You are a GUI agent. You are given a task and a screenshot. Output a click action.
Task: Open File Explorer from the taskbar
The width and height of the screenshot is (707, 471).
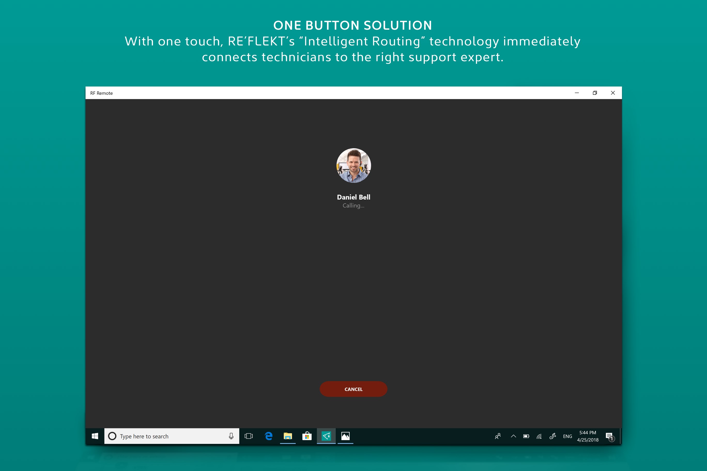(x=288, y=436)
